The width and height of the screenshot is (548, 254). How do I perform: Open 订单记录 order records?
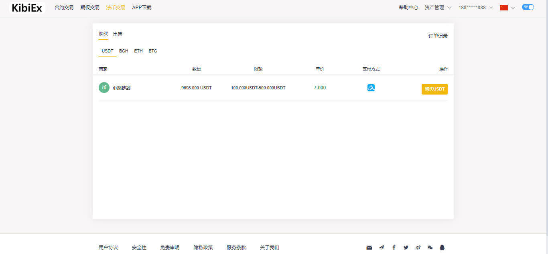coord(438,36)
